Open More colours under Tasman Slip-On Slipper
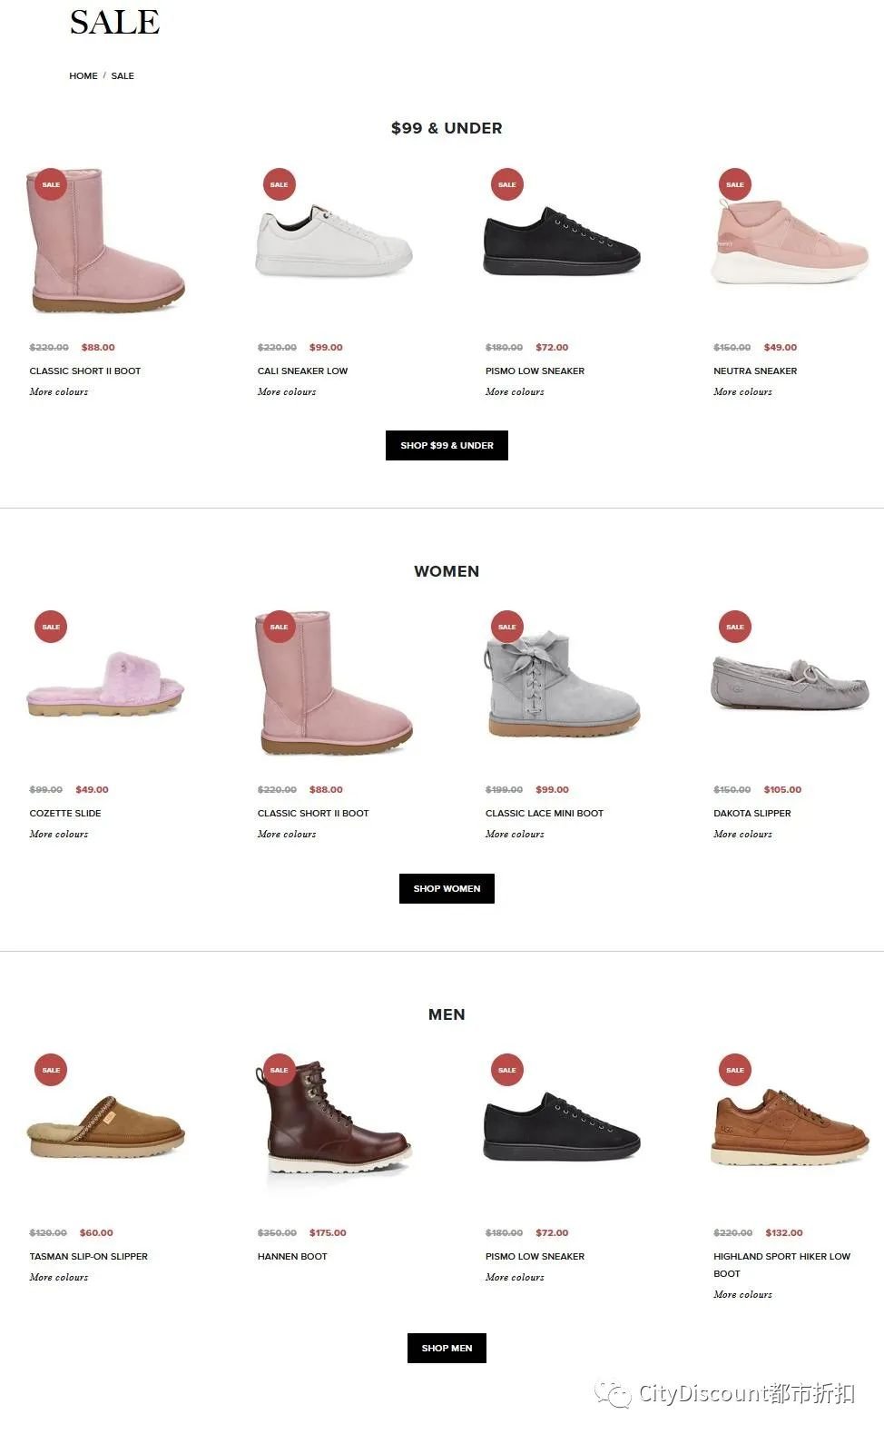Viewport: 884px width, 1434px height. coord(59,1278)
